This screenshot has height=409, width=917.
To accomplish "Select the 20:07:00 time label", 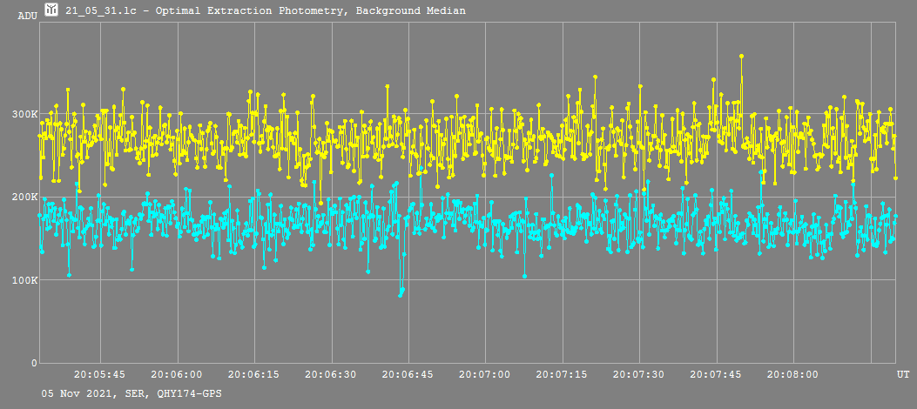I will pyautogui.click(x=485, y=374).
